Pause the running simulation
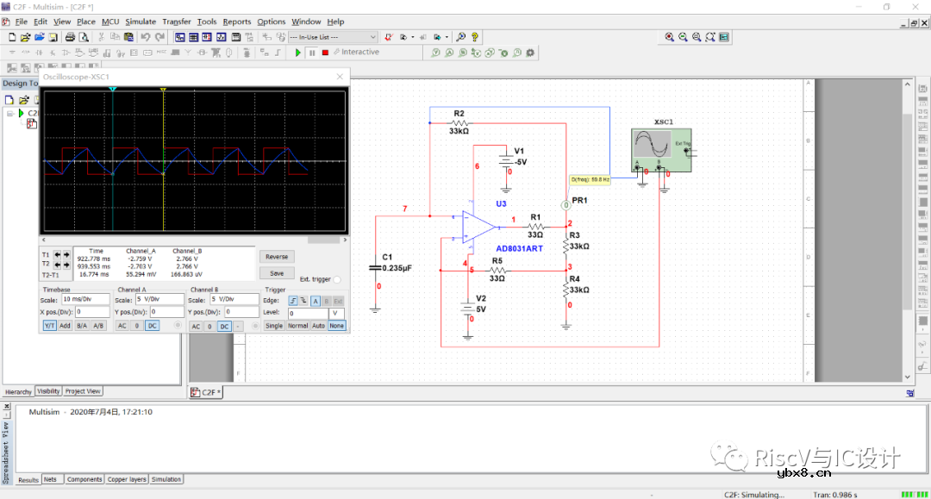The width and height of the screenshot is (931, 499). (x=311, y=53)
